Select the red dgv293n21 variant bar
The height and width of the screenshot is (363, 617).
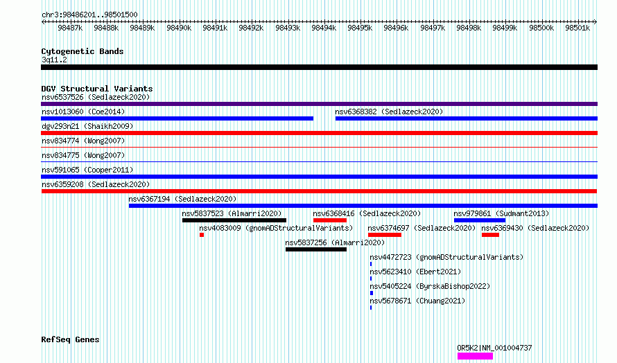pyautogui.click(x=319, y=133)
